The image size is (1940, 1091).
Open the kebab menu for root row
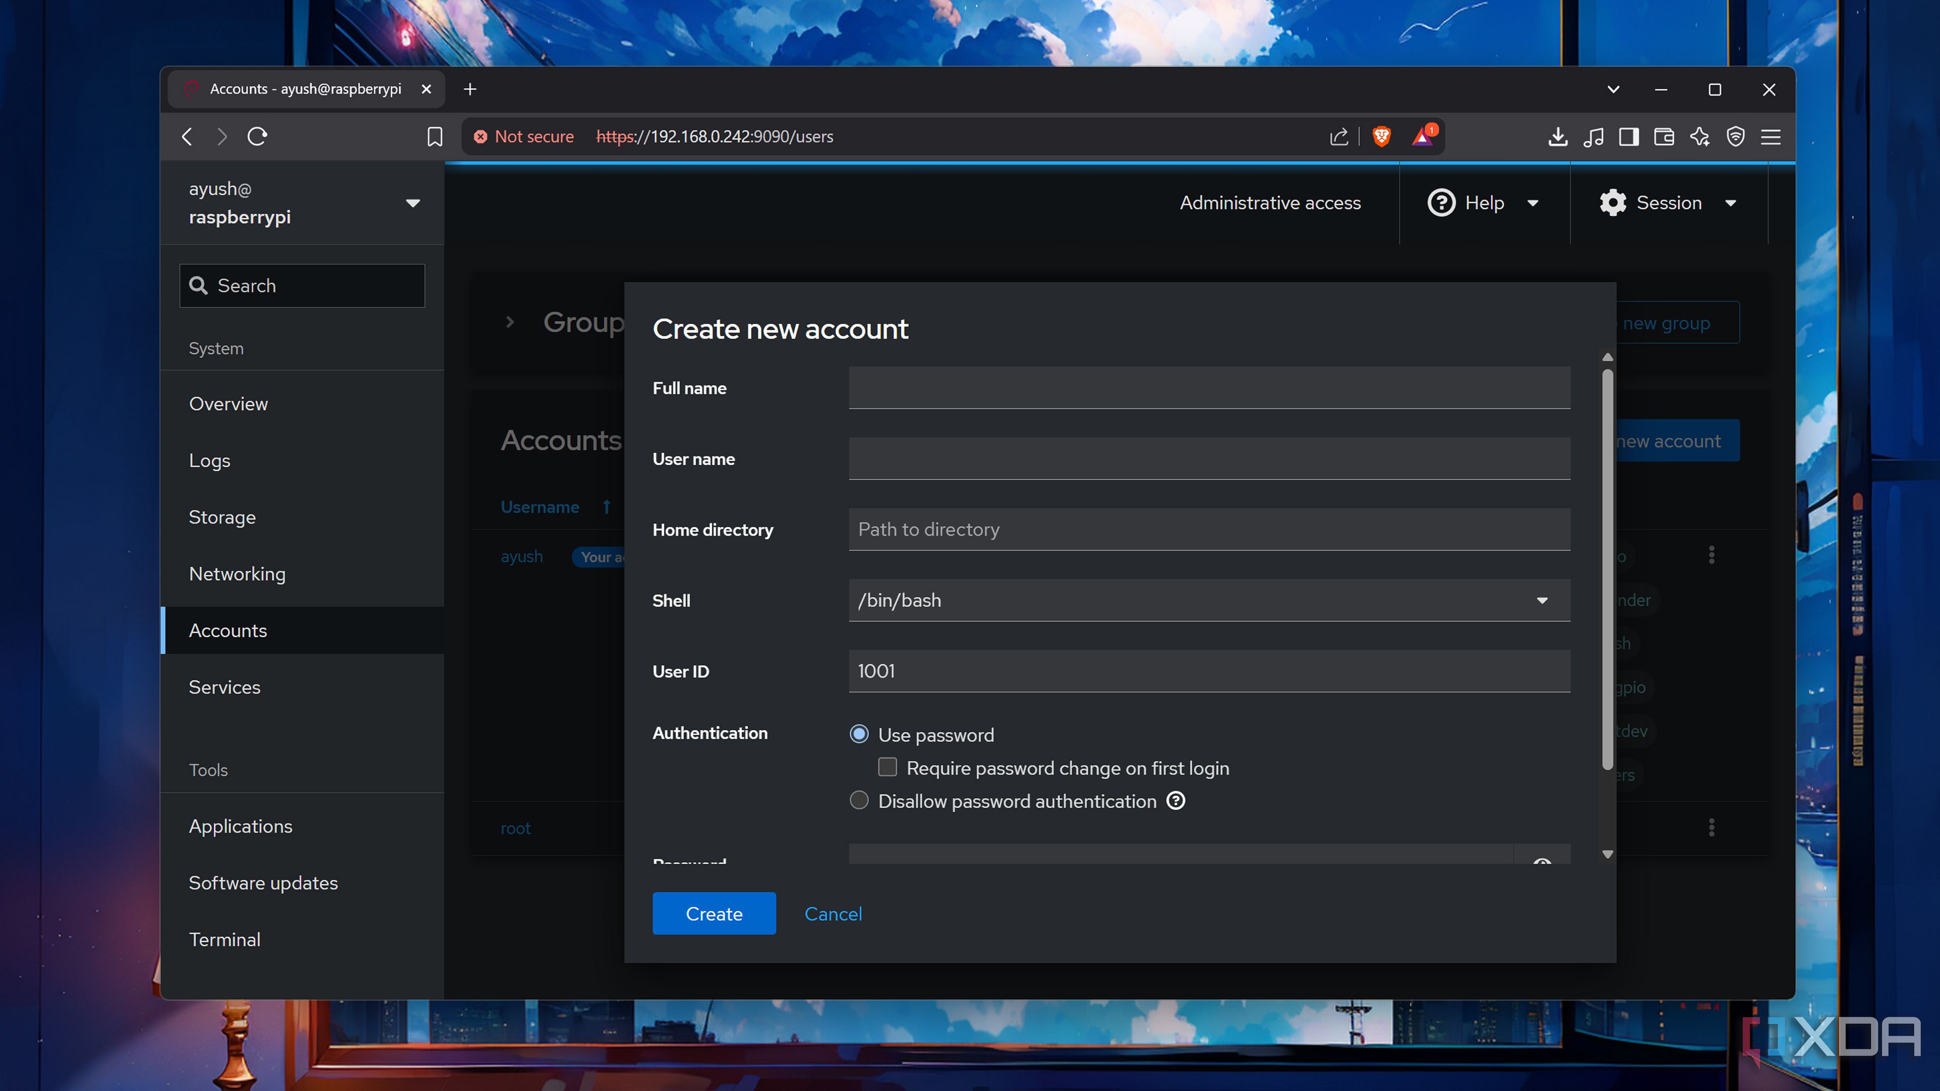(1711, 827)
